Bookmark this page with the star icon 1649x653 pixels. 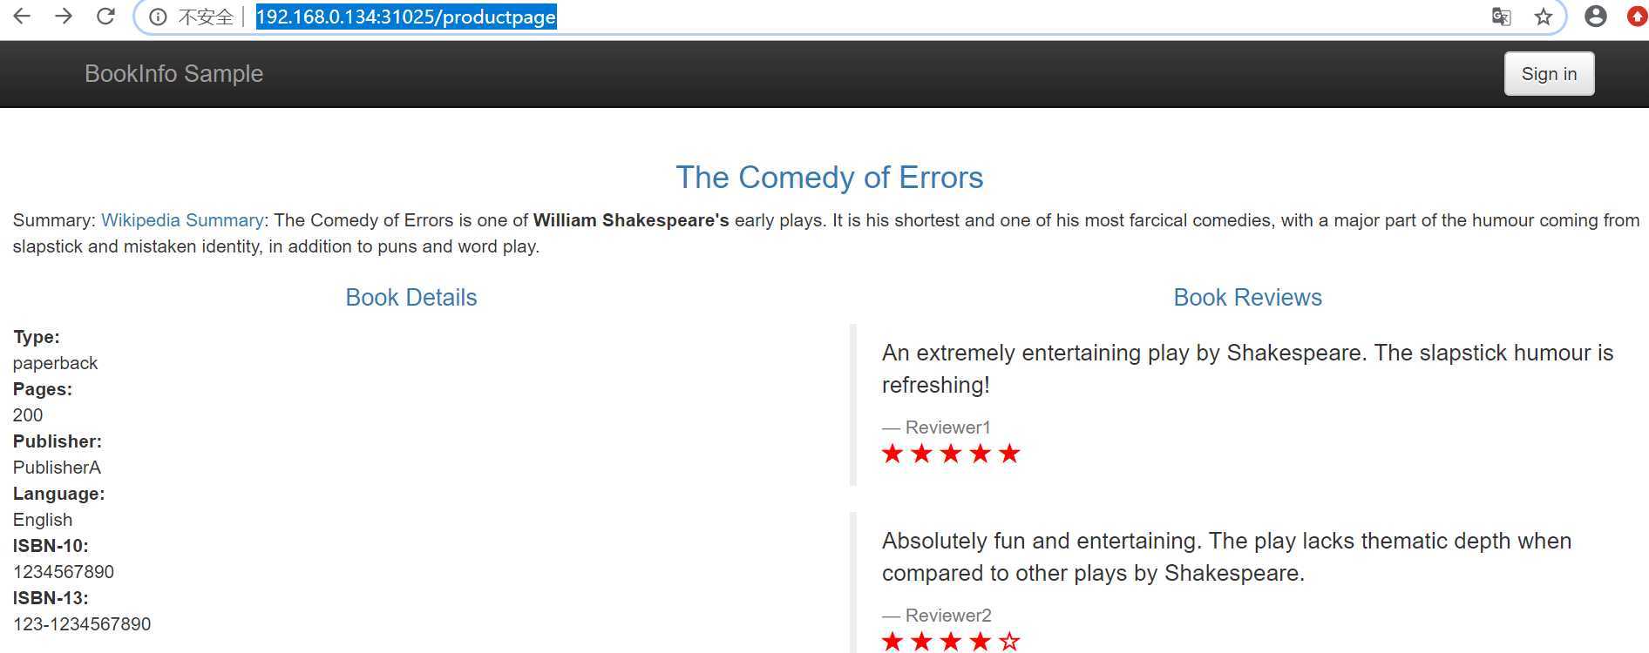click(1544, 17)
